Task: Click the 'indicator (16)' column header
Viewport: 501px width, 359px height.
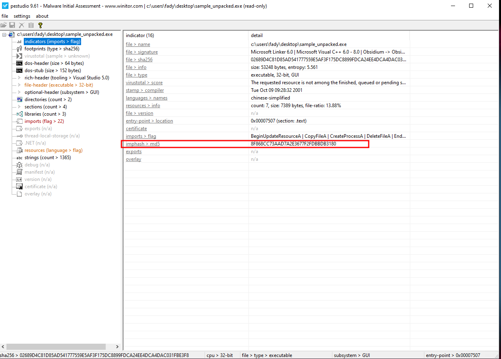Action: (186, 35)
